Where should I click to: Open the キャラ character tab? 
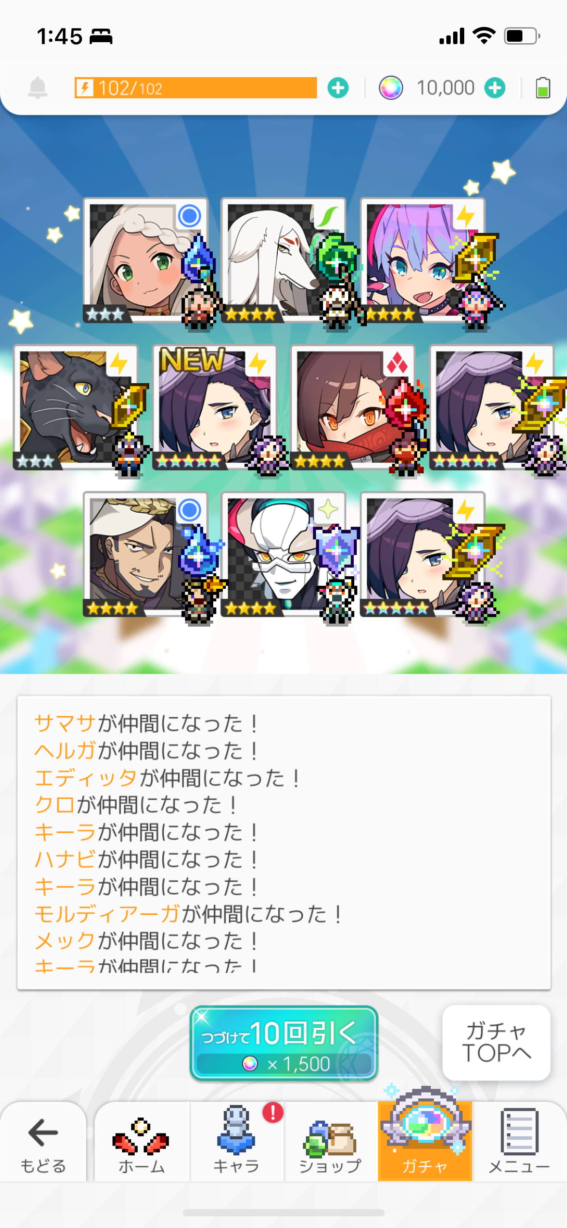[x=236, y=1141]
